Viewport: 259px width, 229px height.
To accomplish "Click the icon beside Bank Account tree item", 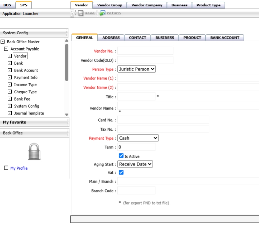I will pos(10,70).
